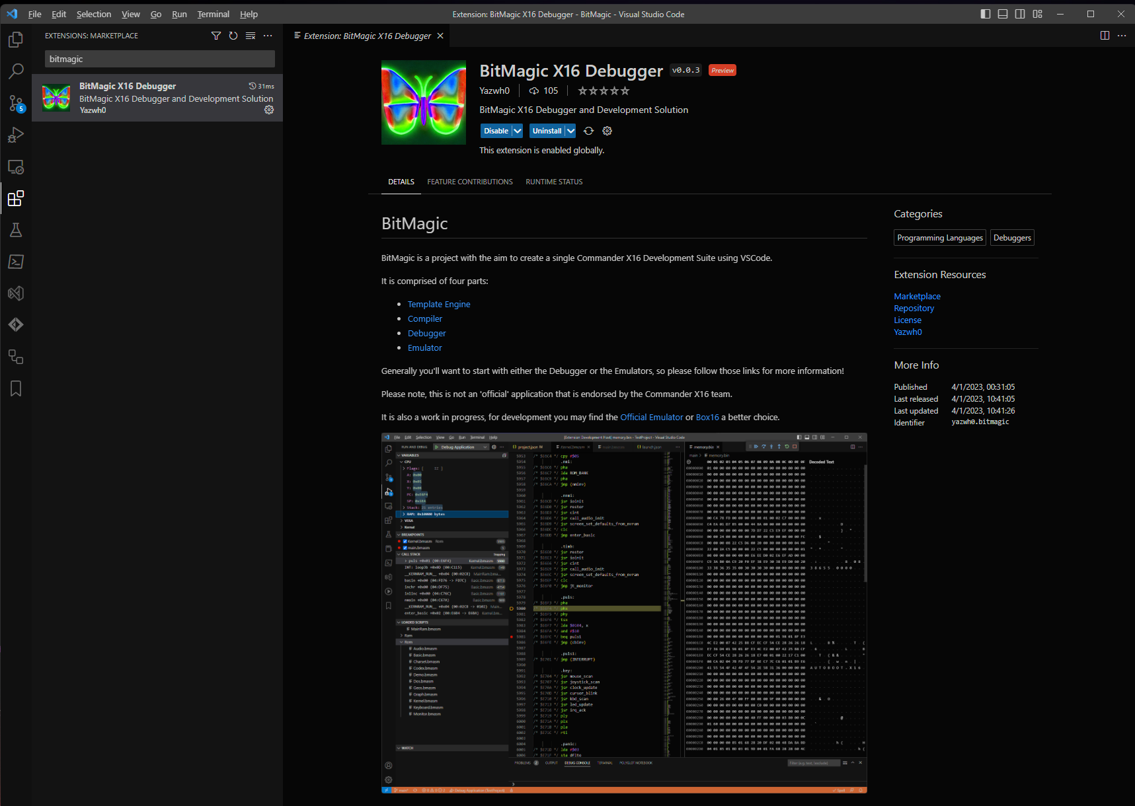Follow the Box16 link
Screen dimensions: 1135x806
pos(707,417)
